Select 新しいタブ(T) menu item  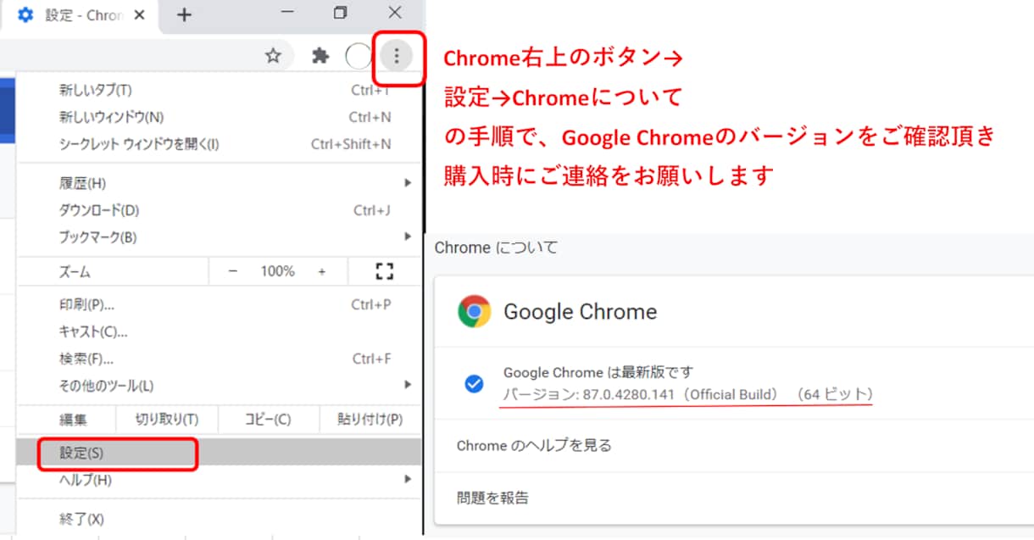tap(220, 90)
